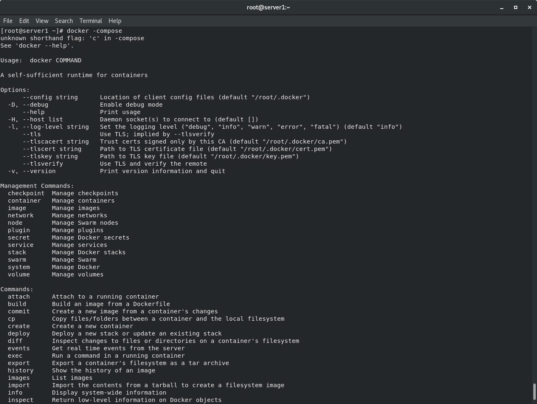Image resolution: width=537 pixels, height=404 pixels.
Task: Click the 'secret' management command
Action: coord(19,237)
